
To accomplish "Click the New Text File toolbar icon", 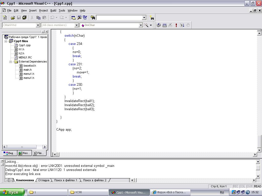I will pyautogui.click(x=5, y=18).
